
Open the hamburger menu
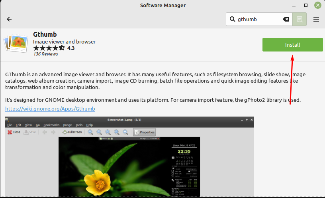(316, 19)
